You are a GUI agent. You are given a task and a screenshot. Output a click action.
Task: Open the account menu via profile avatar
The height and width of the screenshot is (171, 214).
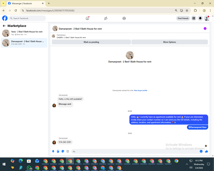click(x=207, y=18)
